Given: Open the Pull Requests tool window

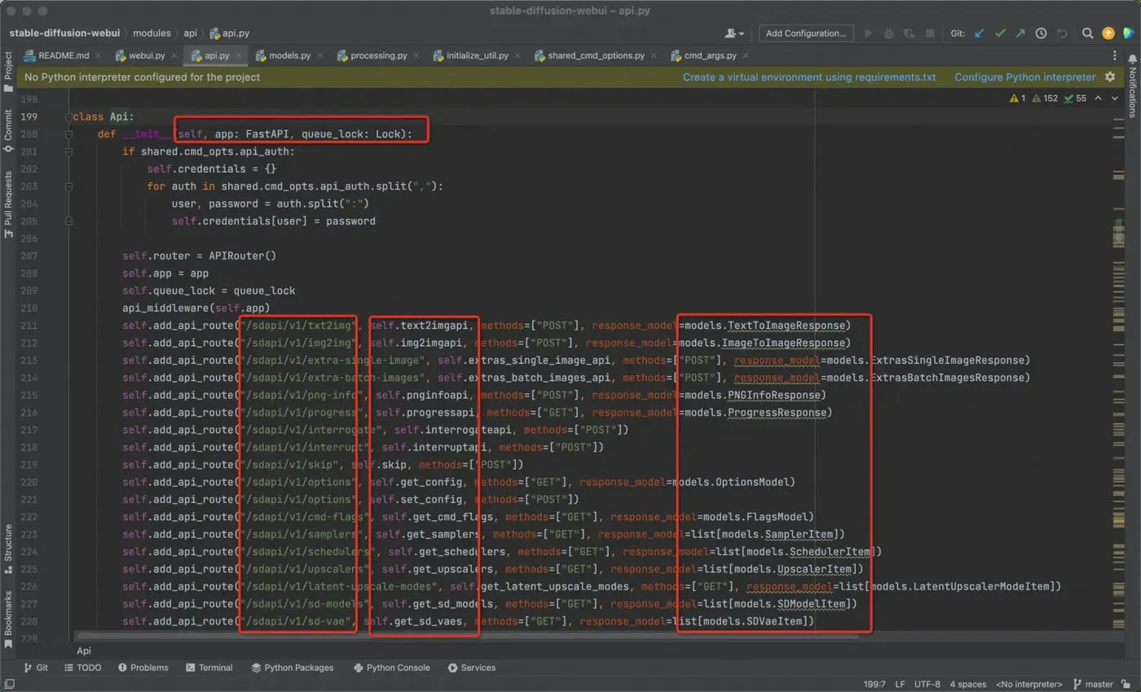Looking at the screenshot, I should pyautogui.click(x=8, y=204).
